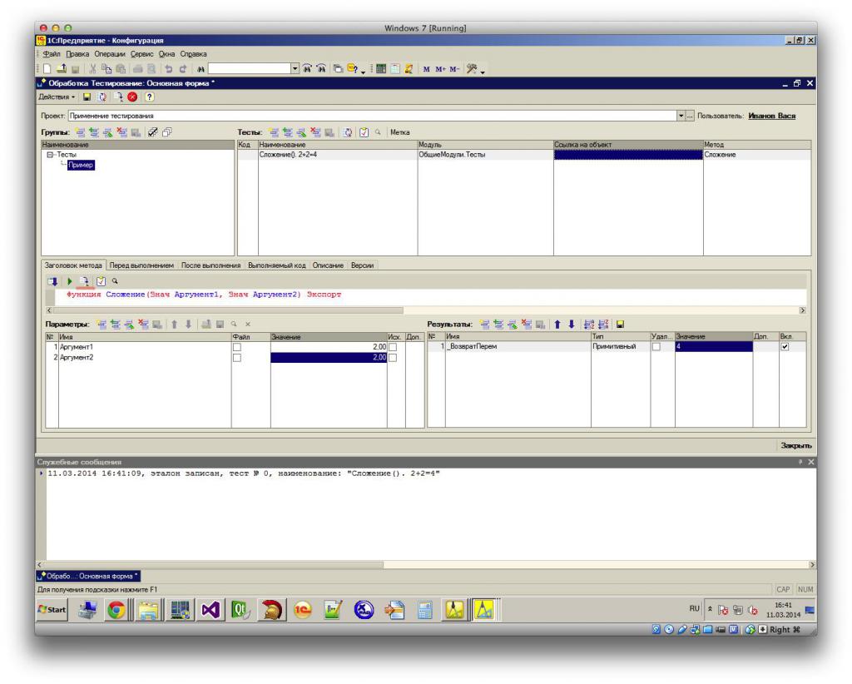Click the yellow question mark help icon
Image resolution: width=852 pixels, height=684 pixels.
(150, 97)
